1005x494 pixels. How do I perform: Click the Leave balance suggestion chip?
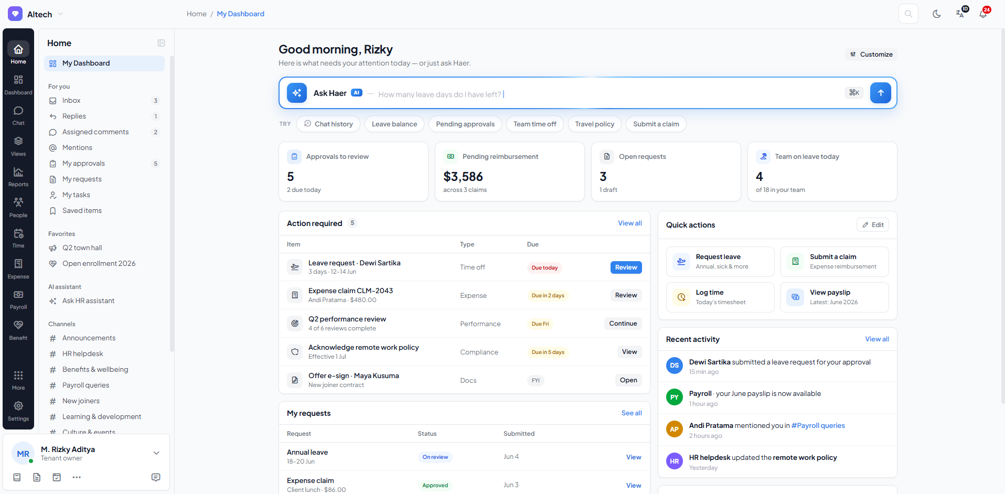click(394, 124)
